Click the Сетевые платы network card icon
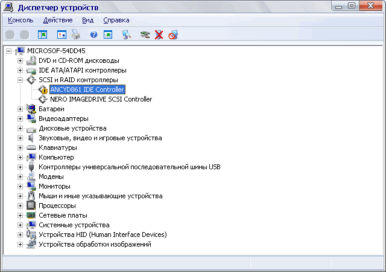 coord(31,215)
